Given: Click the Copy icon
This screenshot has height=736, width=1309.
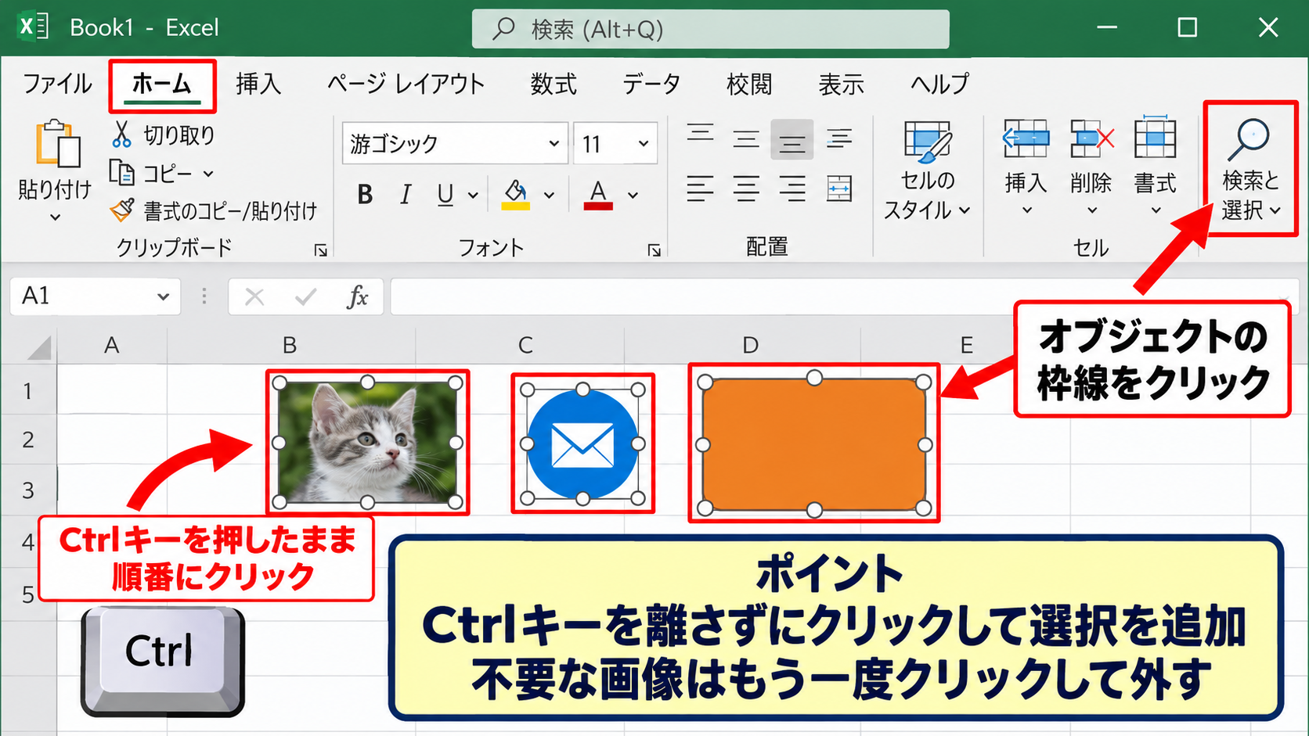Looking at the screenshot, I should pos(121,172).
